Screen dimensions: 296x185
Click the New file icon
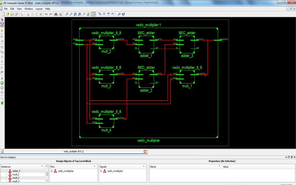(3, 14)
